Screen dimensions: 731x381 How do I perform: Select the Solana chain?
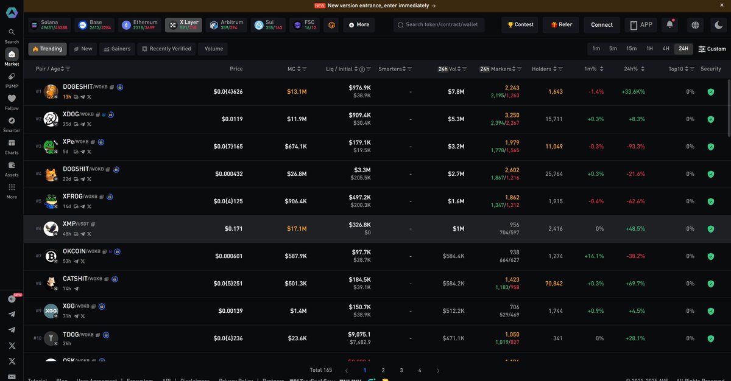[x=49, y=25]
